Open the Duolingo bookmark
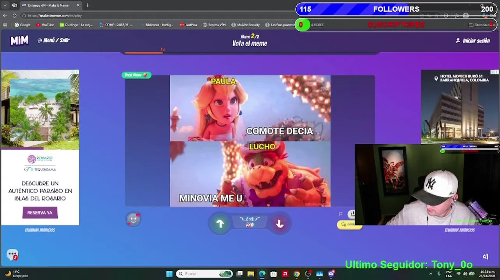 click(76, 25)
